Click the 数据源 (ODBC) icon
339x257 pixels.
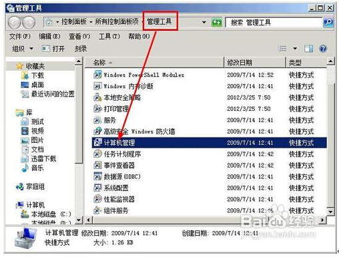pos(97,177)
